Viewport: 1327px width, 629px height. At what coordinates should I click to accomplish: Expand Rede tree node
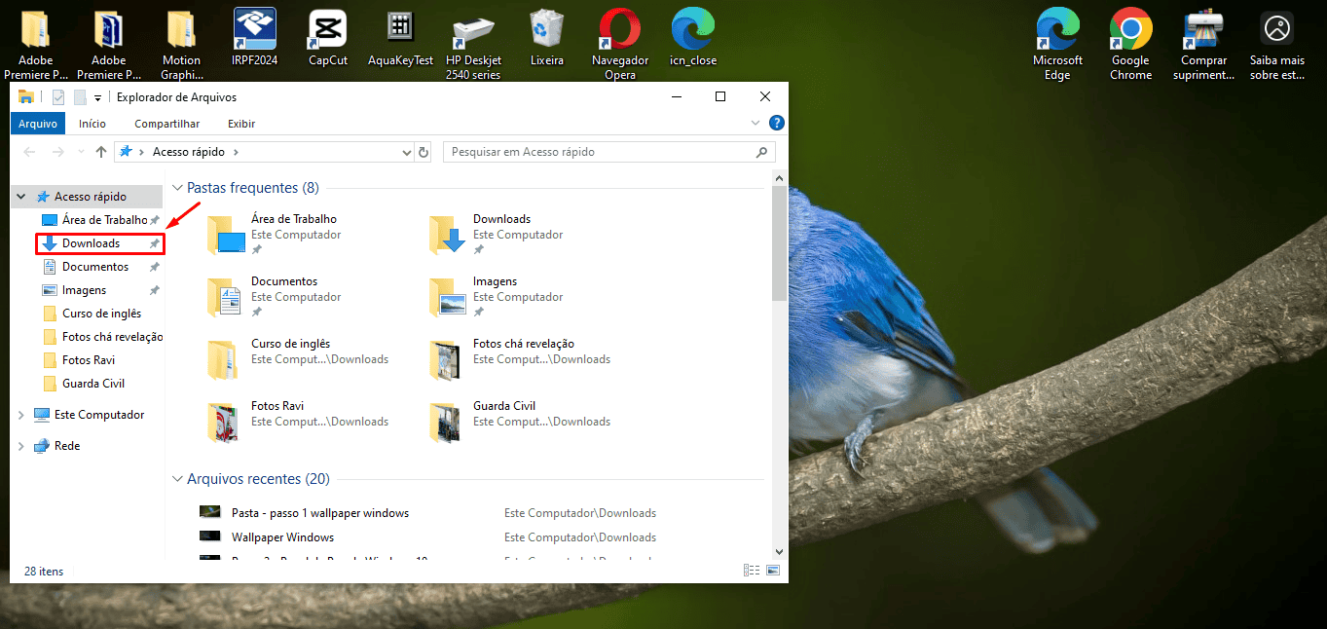click(x=21, y=446)
